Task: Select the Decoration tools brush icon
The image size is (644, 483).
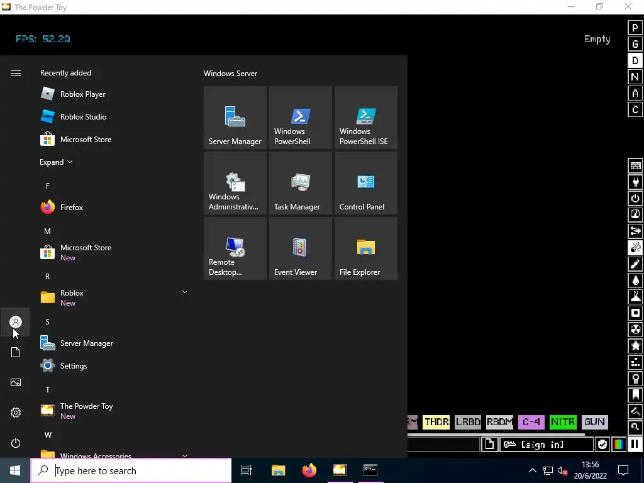Action: coord(635,411)
